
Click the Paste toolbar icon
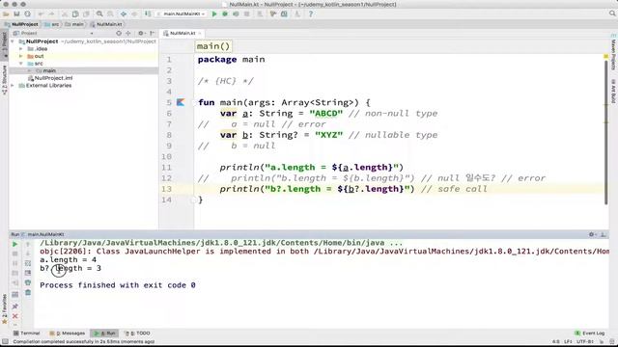[86, 13]
